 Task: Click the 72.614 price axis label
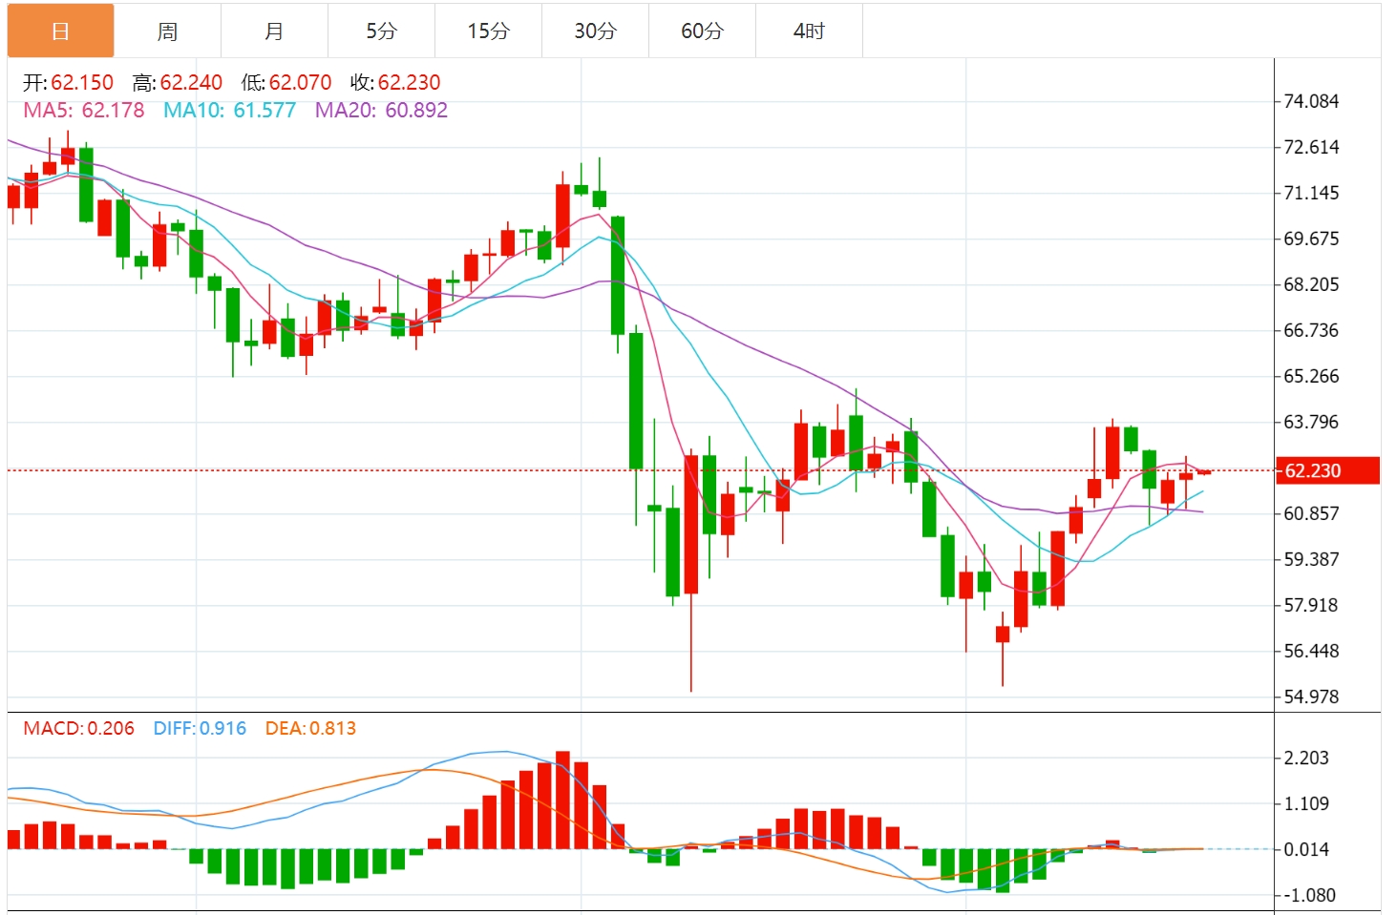tap(1311, 147)
